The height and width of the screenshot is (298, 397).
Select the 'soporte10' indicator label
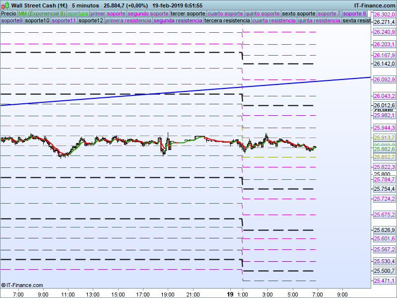[x=37, y=21]
